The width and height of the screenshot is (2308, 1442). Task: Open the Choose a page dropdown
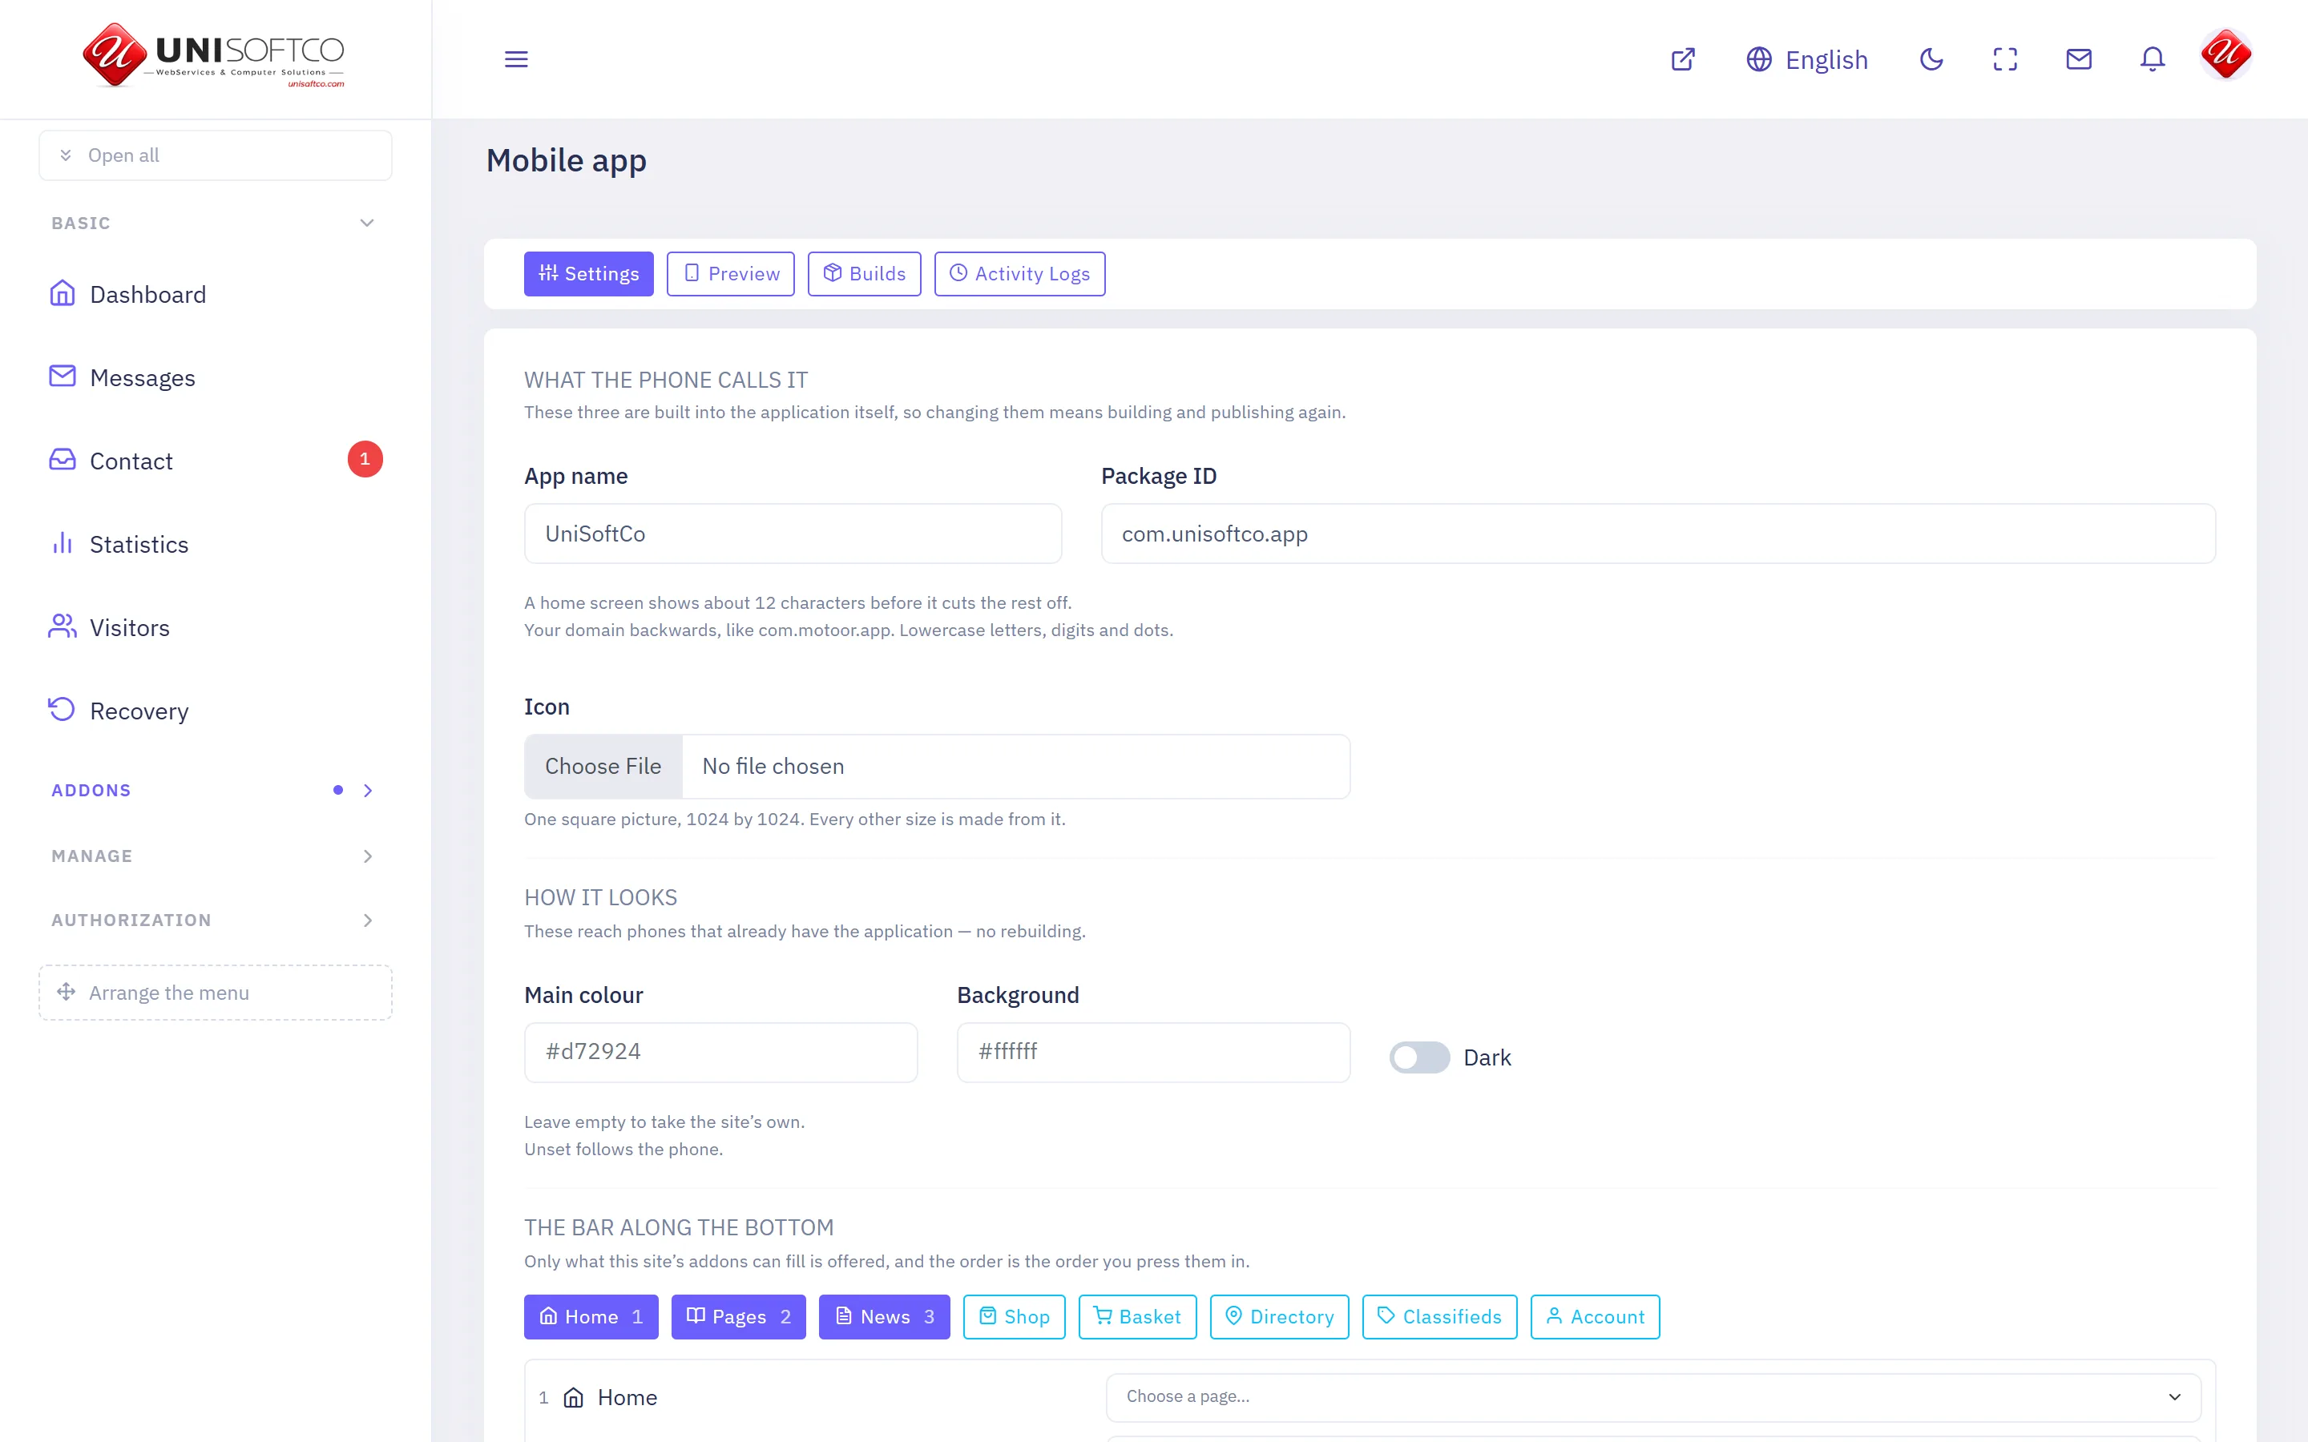1652,1396
